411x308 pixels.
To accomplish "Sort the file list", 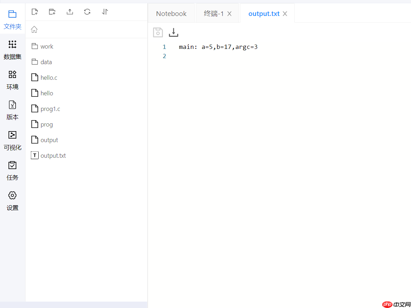I will pos(105,12).
